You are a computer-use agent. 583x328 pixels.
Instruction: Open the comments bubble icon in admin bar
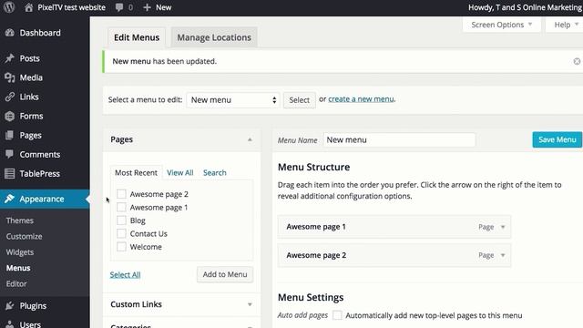click(119, 7)
